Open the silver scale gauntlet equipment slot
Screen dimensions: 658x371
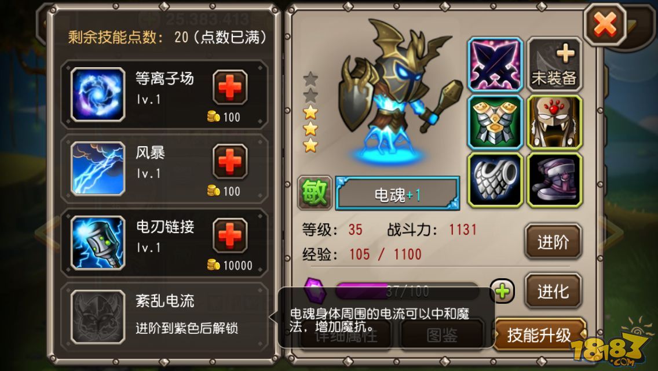tap(495, 180)
